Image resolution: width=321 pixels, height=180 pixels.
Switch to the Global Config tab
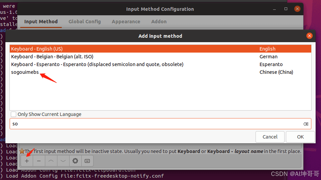coord(84,22)
